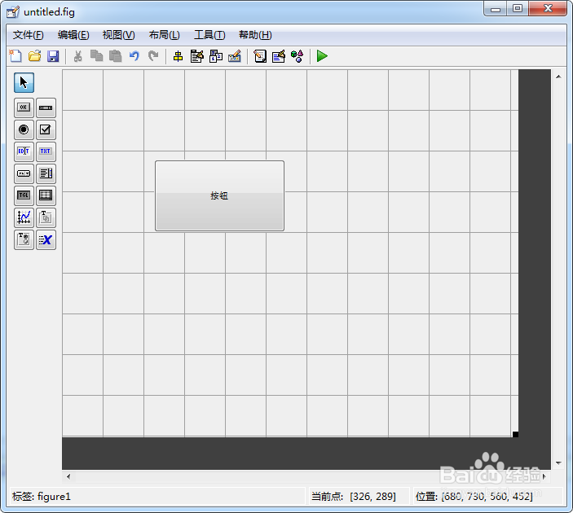This screenshot has width=573, height=513.
Task: Maximize the untitled.fig window
Action: [x=518, y=8]
